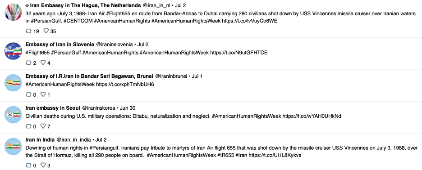Open the Iran Embassy in The Hague avatar
The width and height of the screenshot is (422, 170).
coord(13,12)
